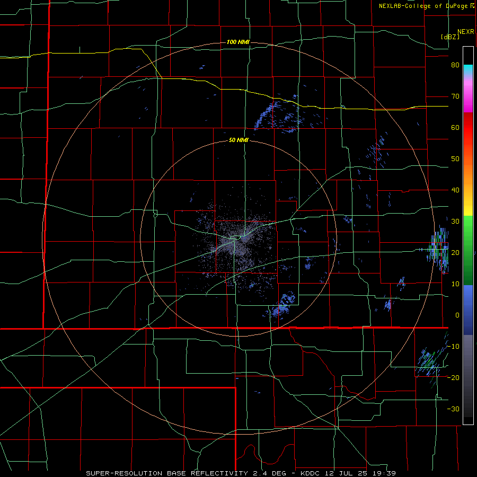Click the -10 value on the dBZ scale
The width and height of the screenshot is (477, 477).
[453, 346]
